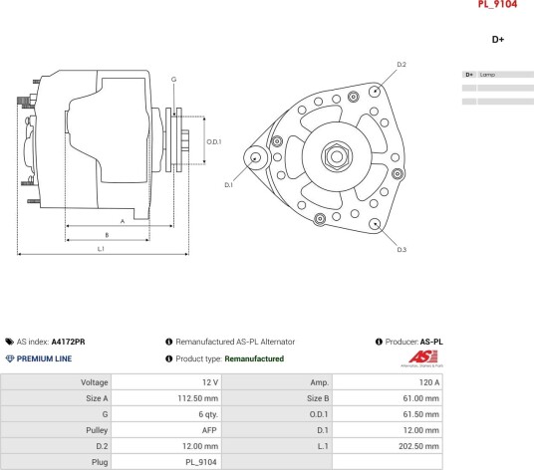Click the tag icon beside AS index
Viewport: 534px width, 470px height.
pyautogui.click(x=9, y=342)
